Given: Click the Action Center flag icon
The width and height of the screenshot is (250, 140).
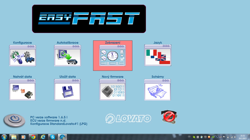Looking at the screenshot, I should point(224,137).
